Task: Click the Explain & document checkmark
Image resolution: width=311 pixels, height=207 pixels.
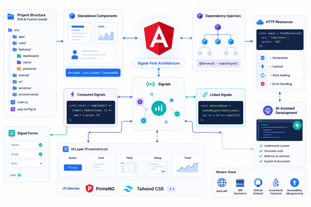Action: (x=261, y=161)
